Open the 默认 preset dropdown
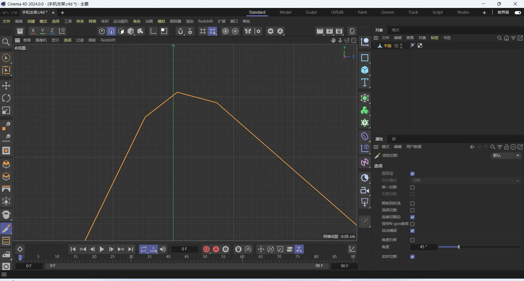The width and height of the screenshot is (524, 281). click(x=506, y=155)
